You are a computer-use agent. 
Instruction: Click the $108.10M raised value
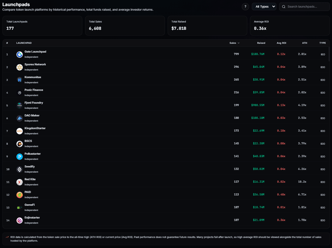click(x=258, y=118)
